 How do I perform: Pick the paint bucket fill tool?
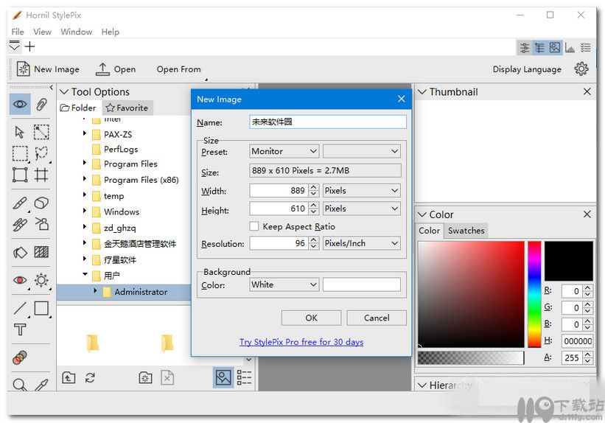(20, 253)
